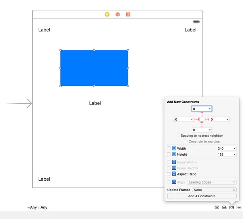The height and width of the screenshot is (219, 243).
Task: Click the Equal Widths constraint icon
Action: click(x=174, y=162)
